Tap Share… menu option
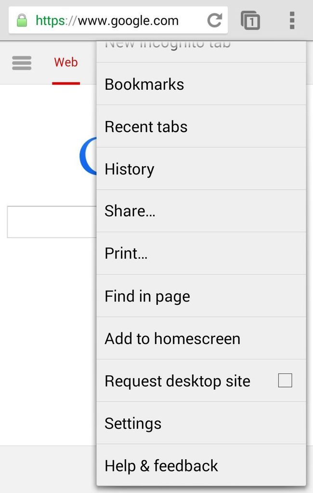Screen dimensions: 313x493 (130, 211)
